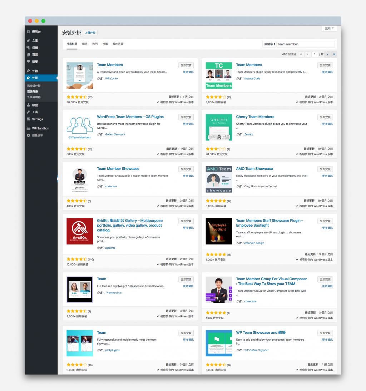366x391 pixels.
Task: Click the red GridKit Portfolio Gallery thumbnail
Action: pyautogui.click(x=80, y=231)
